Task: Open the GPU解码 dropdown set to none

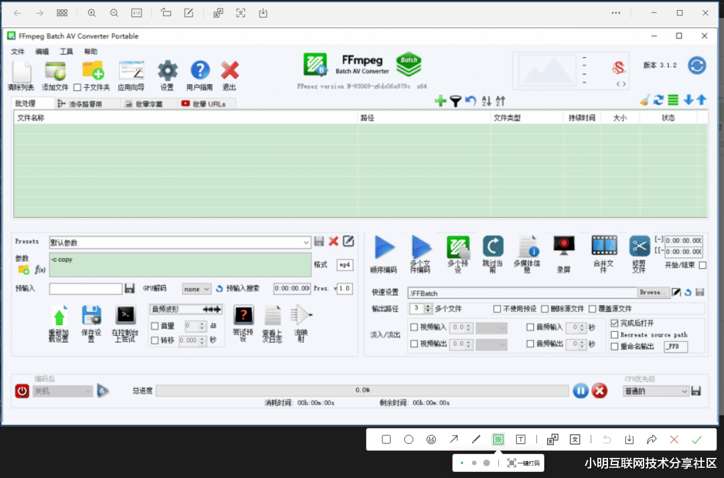Action: (x=196, y=289)
